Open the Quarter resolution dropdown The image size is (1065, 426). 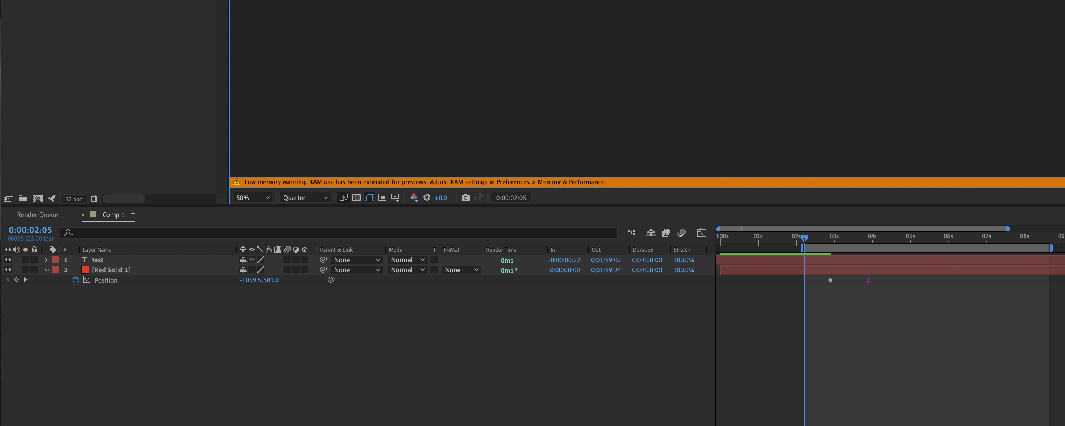tap(305, 198)
